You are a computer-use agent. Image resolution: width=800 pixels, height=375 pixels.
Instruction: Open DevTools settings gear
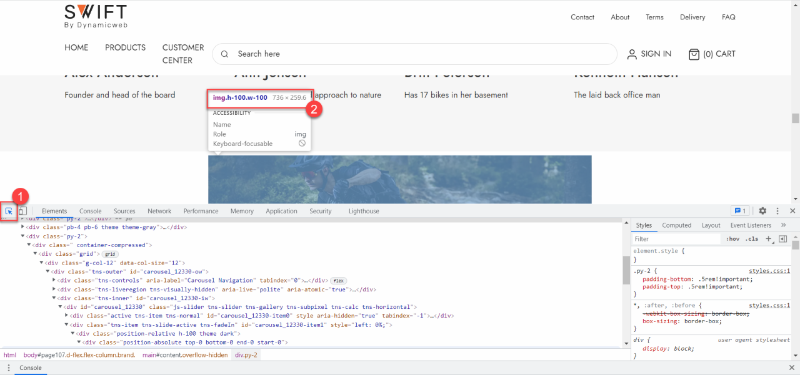click(x=762, y=211)
